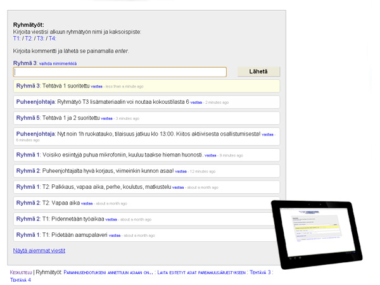Open the Keskustelu navigation link
The image size is (380, 285).
21,272
